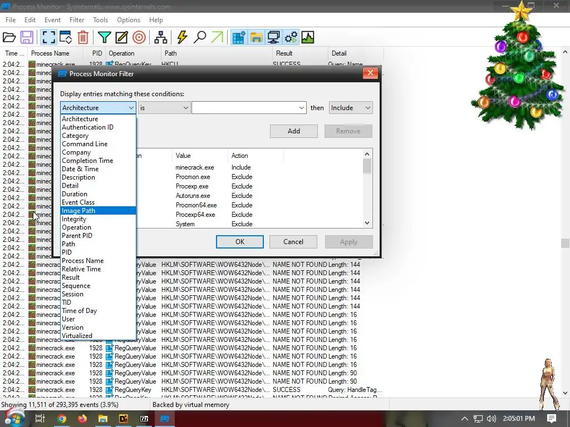570x427 pixels.
Task: Click the Process Activity lightning icon
Action: pyautogui.click(x=182, y=37)
